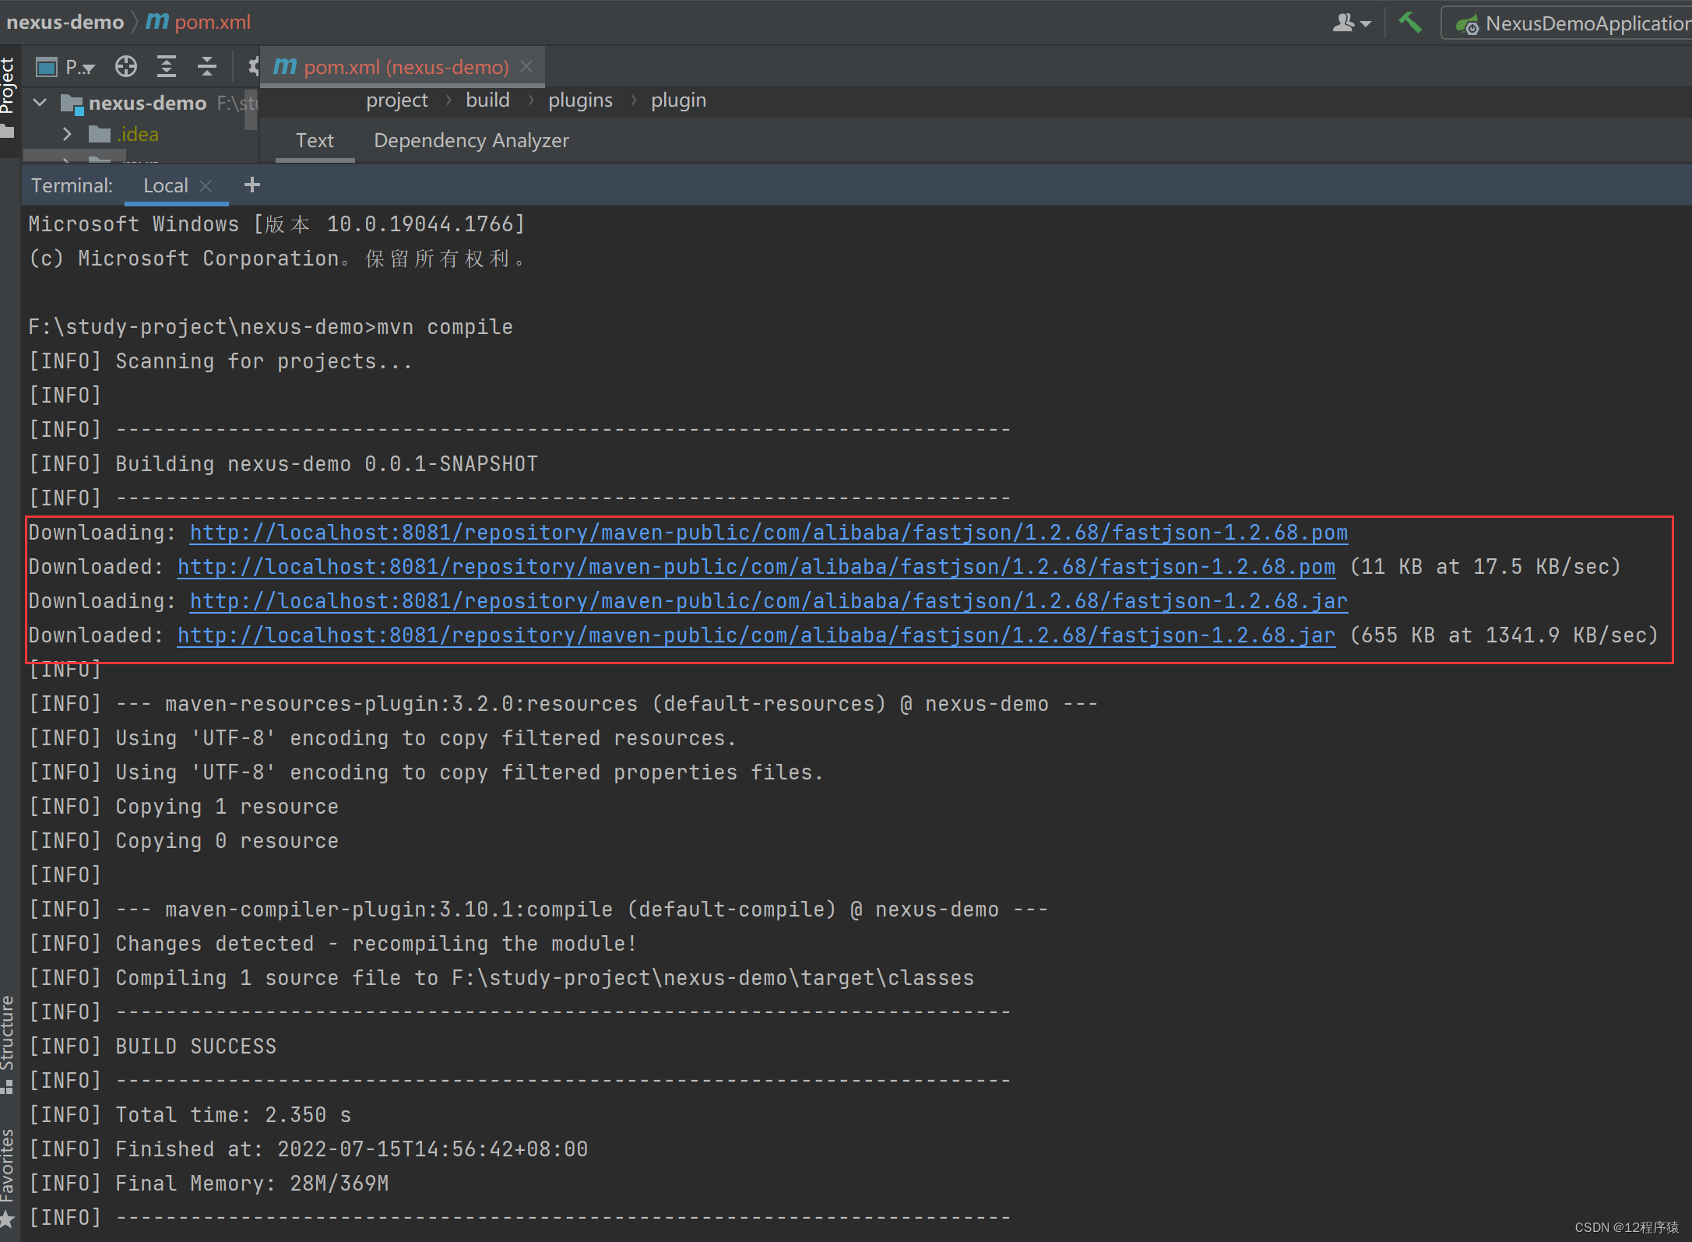Open the user account dropdown icon
This screenshot has width=1692, height=1242.
click(1351, 23)
